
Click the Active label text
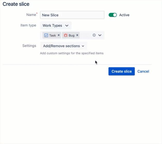[x=124, y=15]
